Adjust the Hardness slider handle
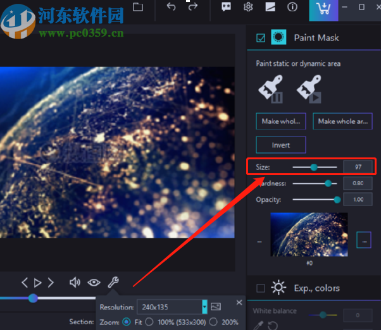381x330 pixels. point(328,183)
